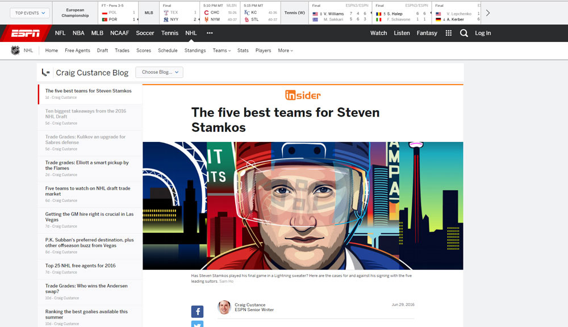Open the more sports ellipsis menu
The height and width of the screenshot is (327, 568).
point(210,33)
